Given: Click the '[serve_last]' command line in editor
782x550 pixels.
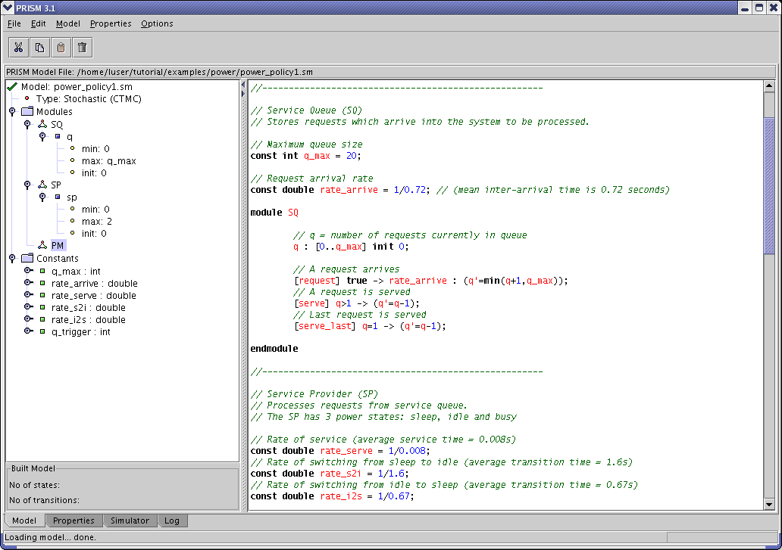Looking at the screenshot, I should (370, 326).
